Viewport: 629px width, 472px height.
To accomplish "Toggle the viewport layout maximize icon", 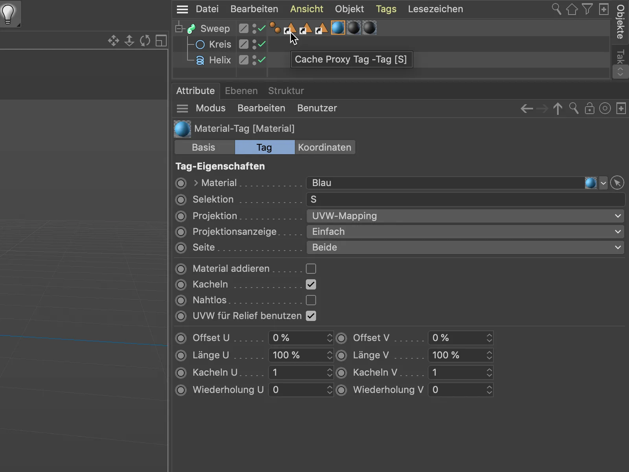I will [161, 41].
